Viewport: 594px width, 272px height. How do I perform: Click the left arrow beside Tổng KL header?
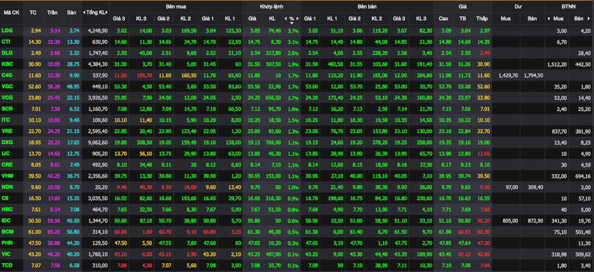tap(84, 13)
